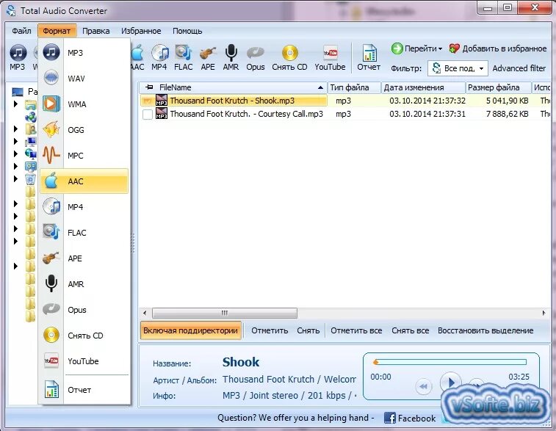Click Total Audio Converter title bar app icon
Screen dimensions: 556x431
pyautogui.click(x=11, y=10)
